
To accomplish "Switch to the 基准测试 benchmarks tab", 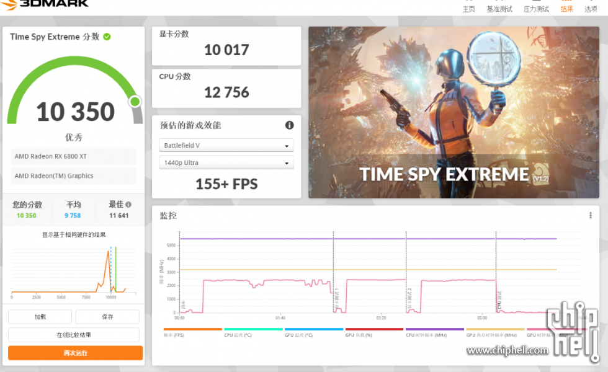I will pos(499,9).
